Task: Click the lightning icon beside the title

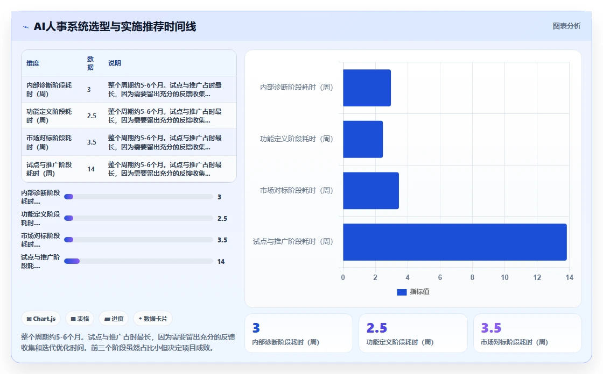Action: pos(26,27)
